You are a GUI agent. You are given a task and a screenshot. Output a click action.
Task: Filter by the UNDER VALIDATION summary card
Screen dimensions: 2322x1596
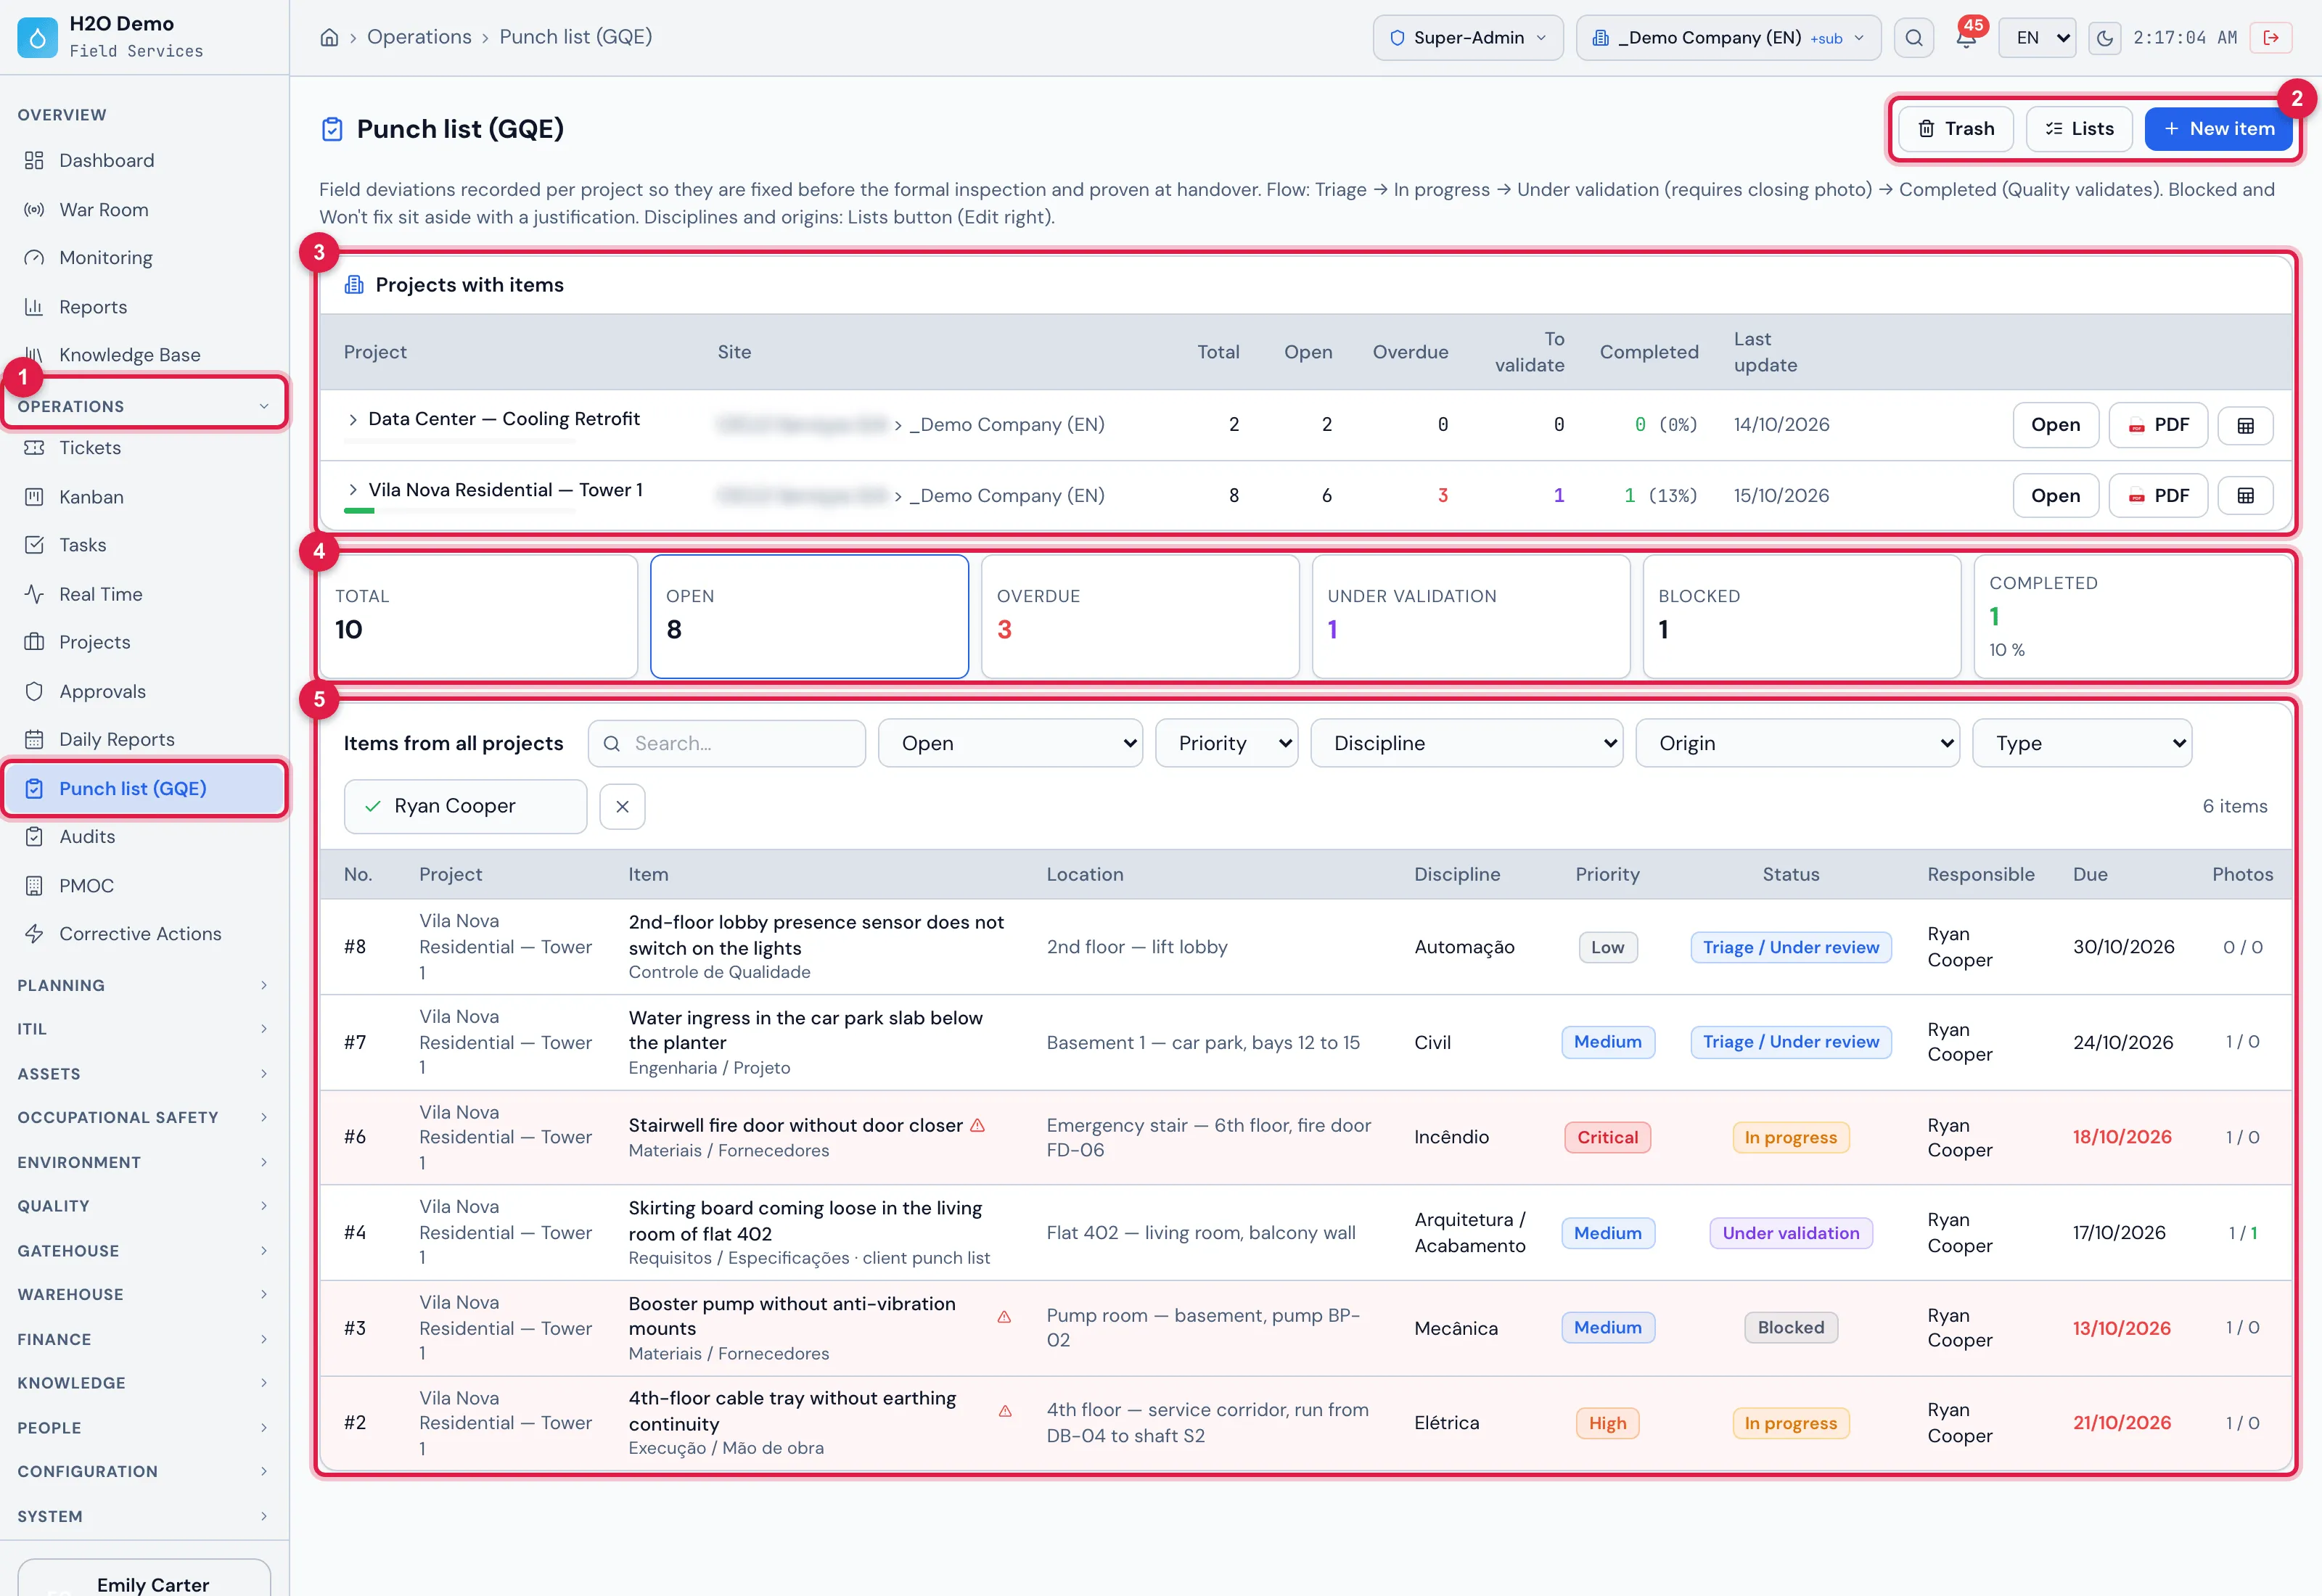click(1471, 616)
